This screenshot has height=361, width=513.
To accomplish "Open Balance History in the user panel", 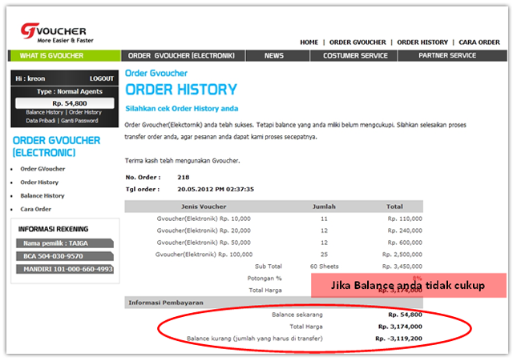I will 45,112.
